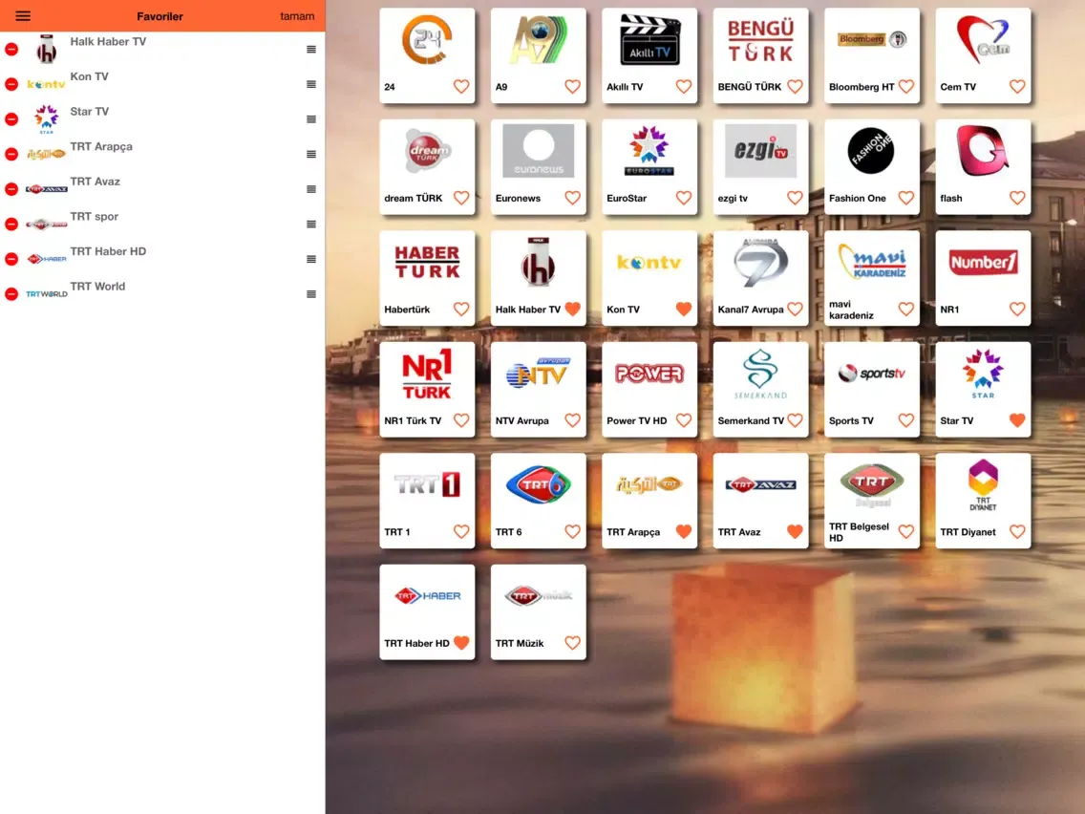Unfavorite TRT Avaz via filled heart

click(795, 531)
